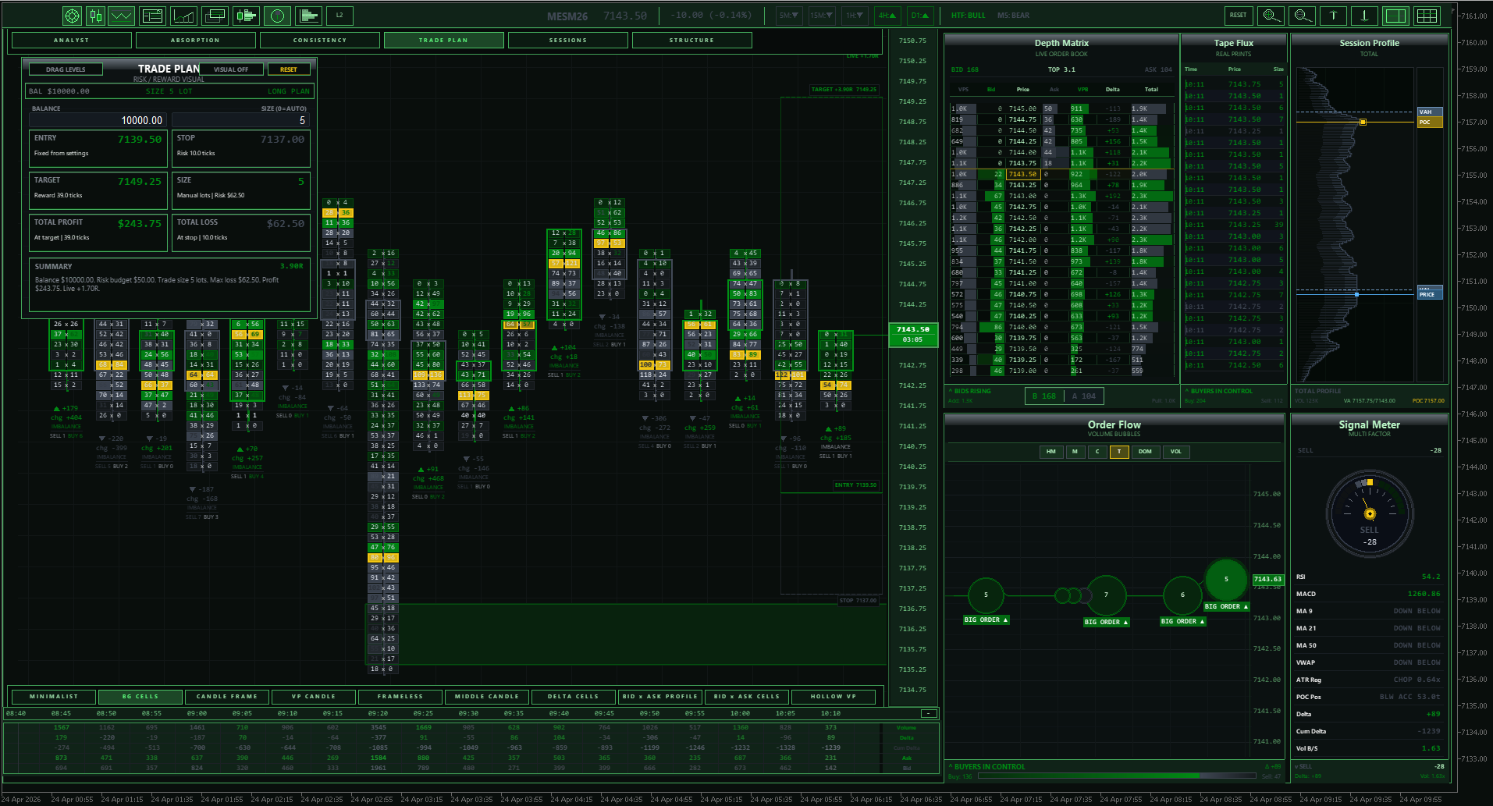Select the FRAMELESS chart style
This screenshot has width=1493, height=806.
tap(400, 696)
